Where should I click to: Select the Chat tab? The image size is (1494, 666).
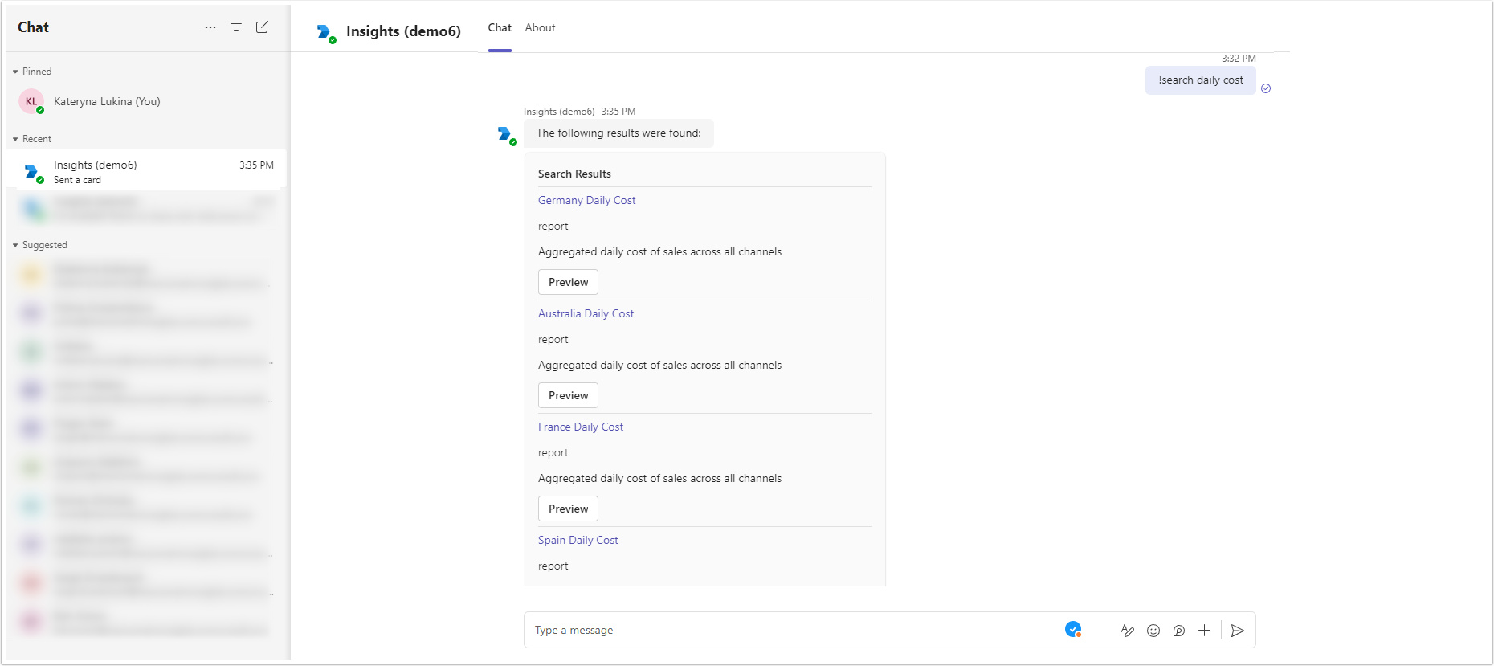click(500, 27)
